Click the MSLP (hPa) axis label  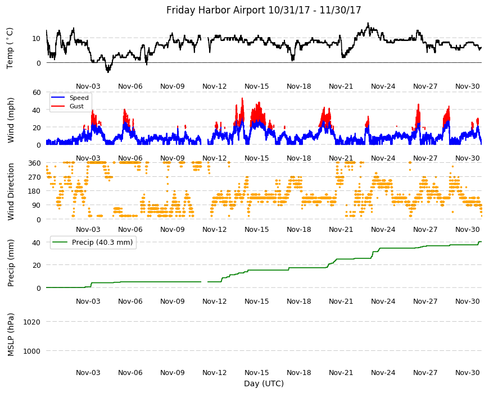[11, 335]
